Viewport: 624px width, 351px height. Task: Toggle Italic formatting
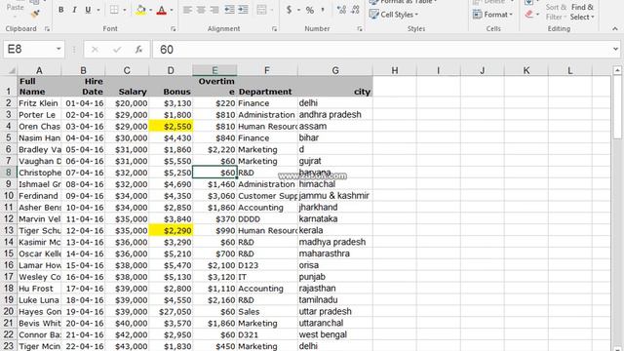click(74, 10)
